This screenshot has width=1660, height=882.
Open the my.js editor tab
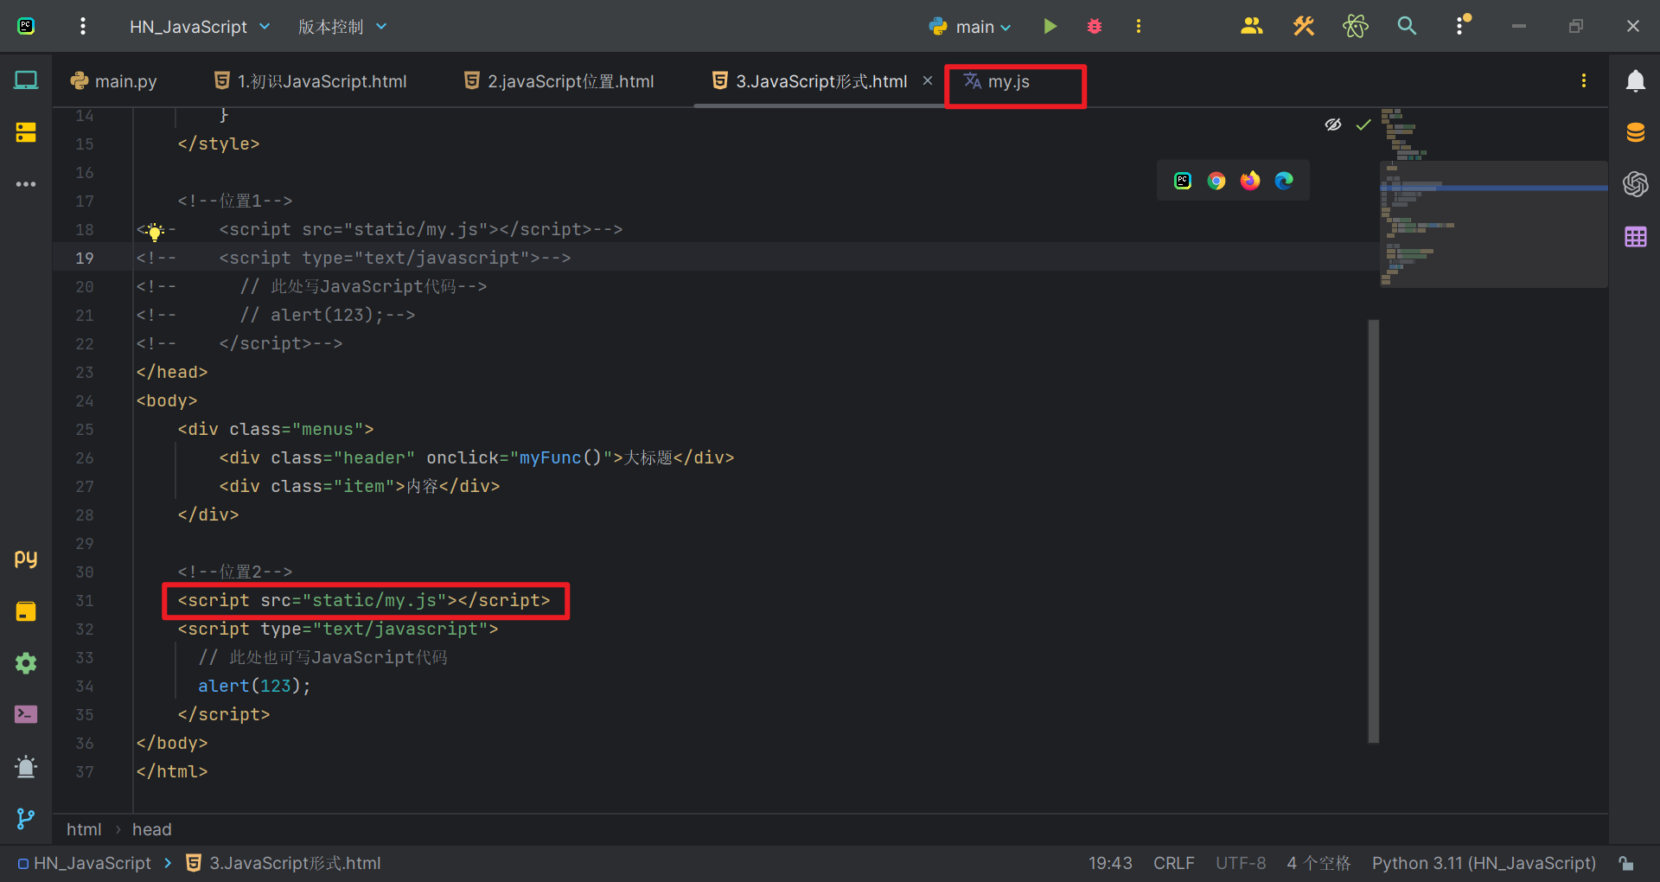coord(997,81)
